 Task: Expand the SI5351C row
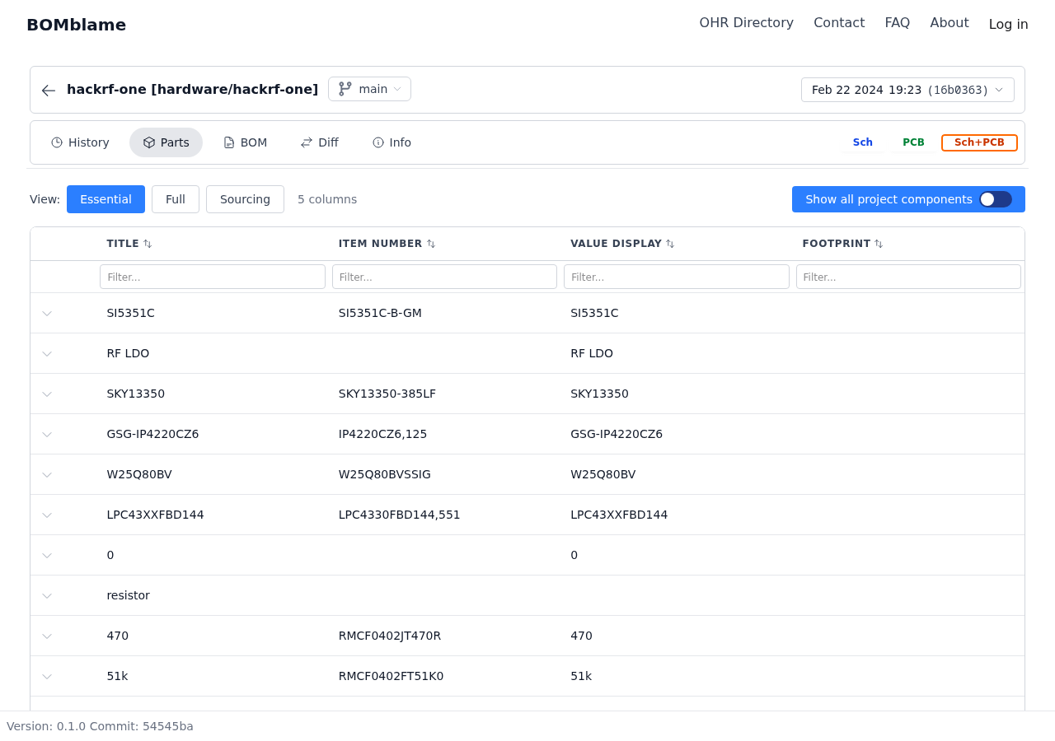tap(47, 314)
